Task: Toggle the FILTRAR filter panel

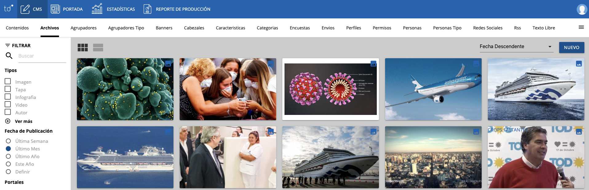Action: pos(18,45)
